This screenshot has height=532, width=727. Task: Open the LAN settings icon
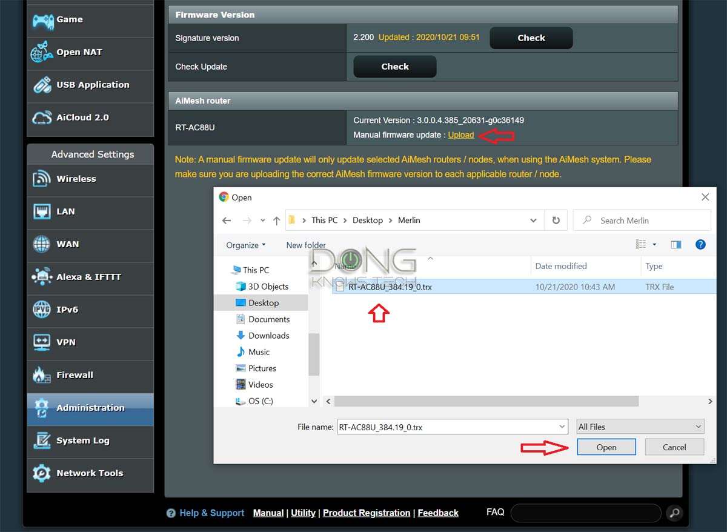click(x=42, y=212)
